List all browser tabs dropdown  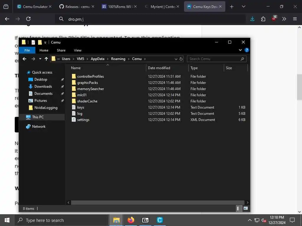[x=243, y=6]
